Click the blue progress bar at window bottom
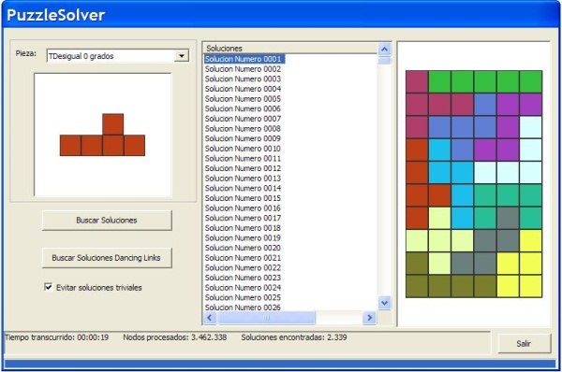562x372 pixels. 280,364
